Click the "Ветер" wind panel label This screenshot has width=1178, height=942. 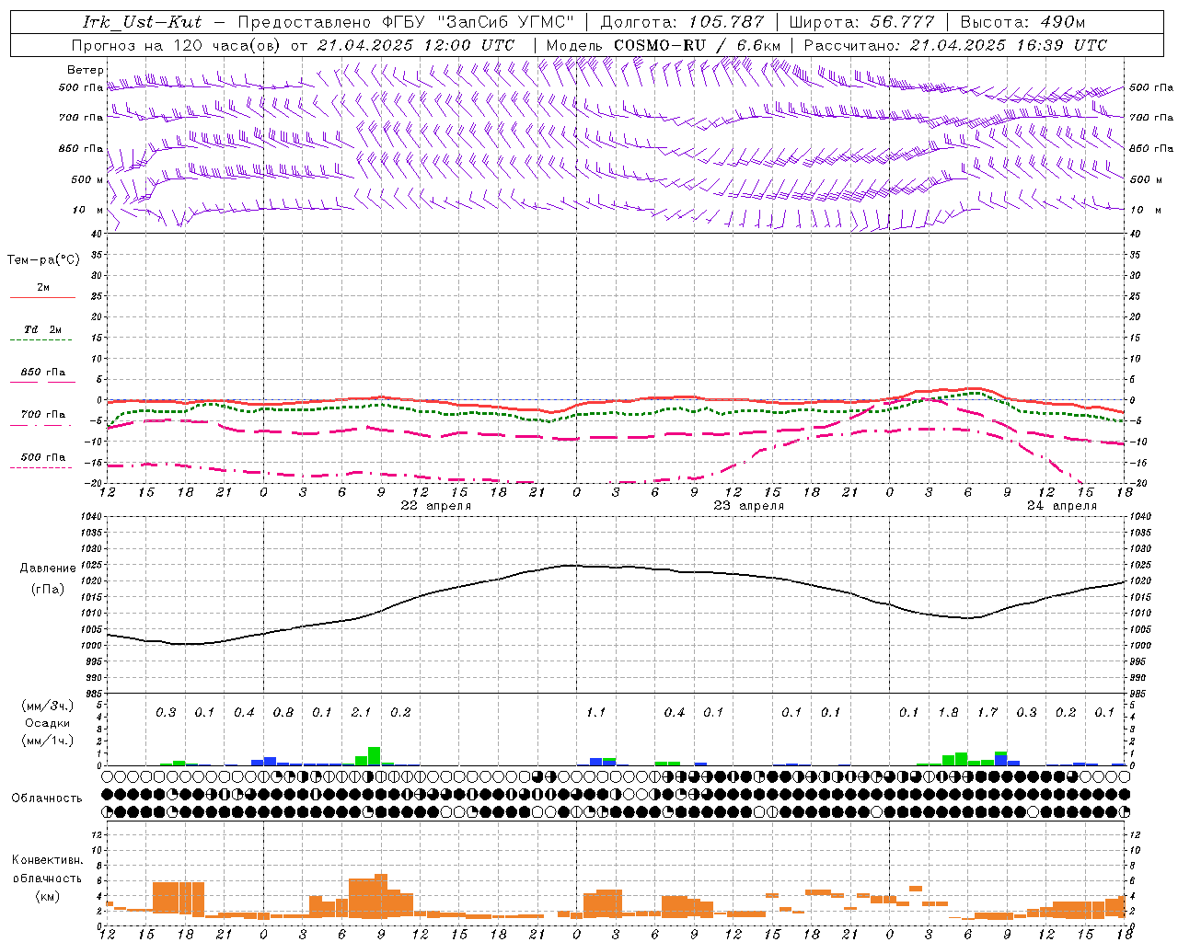click(85, 70)
